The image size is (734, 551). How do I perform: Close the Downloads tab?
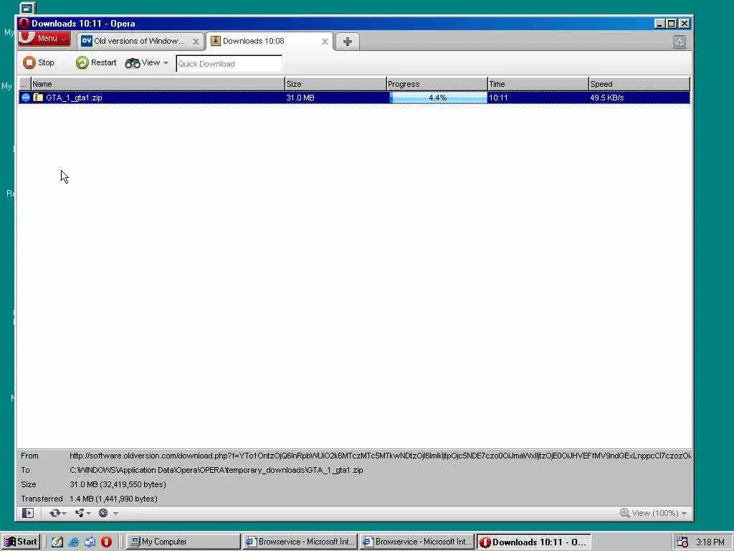click(325, 42)
